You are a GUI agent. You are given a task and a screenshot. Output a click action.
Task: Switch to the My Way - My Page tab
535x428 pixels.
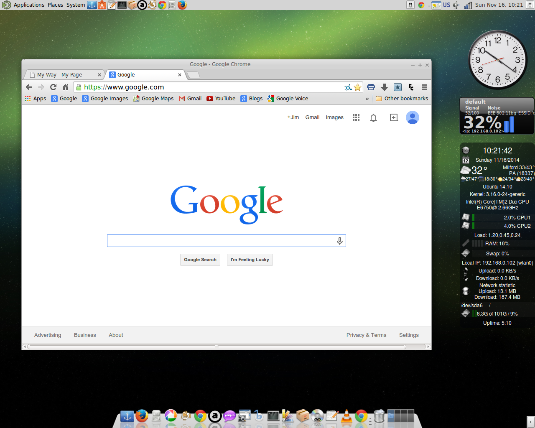coord(63,75)
